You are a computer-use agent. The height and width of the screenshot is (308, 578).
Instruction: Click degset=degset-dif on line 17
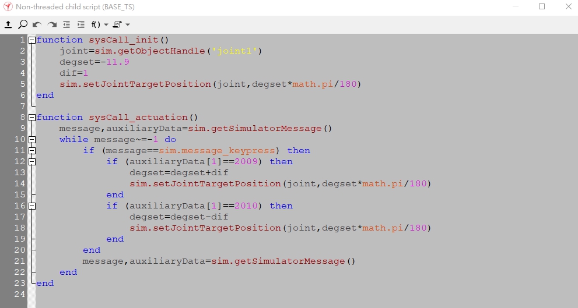click(x=179, y=217)
